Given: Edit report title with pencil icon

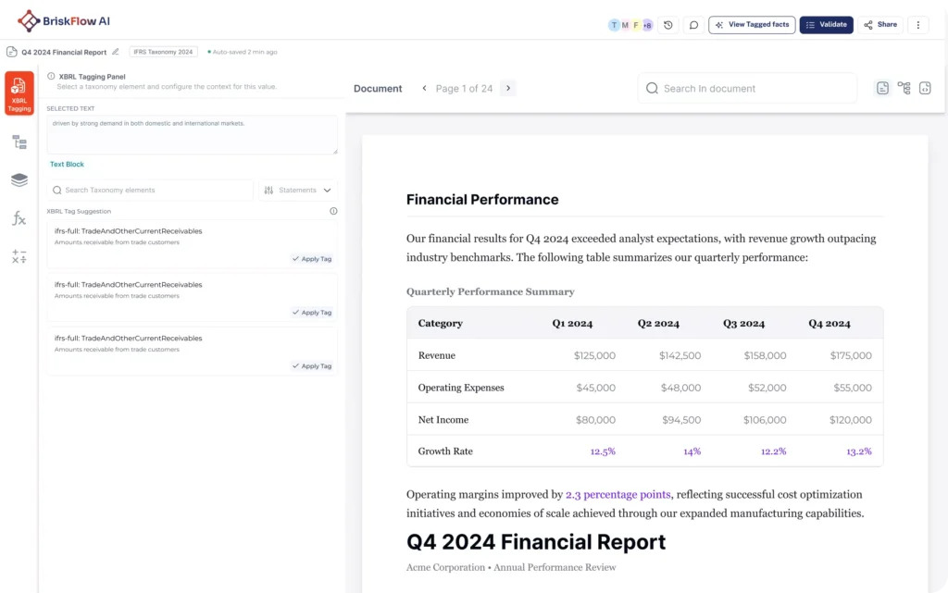Looking at the screenshot, I should [x=116, y=52].
